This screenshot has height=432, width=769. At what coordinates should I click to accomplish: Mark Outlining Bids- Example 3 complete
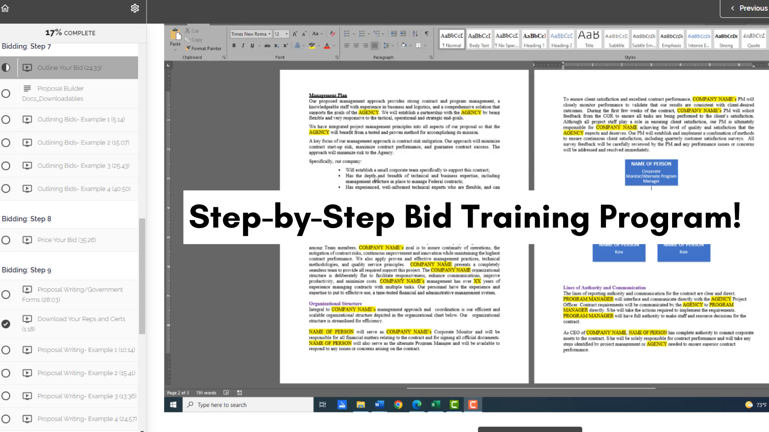tap(6, 166)
